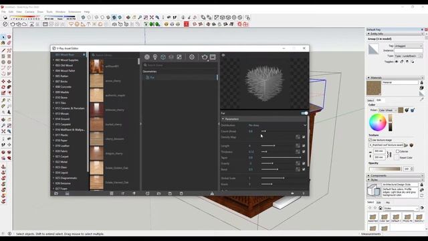This screenshot has width=428, height=241.
Task: Switch to Edit tab in Materials panel
Action: tap(379, 100)
